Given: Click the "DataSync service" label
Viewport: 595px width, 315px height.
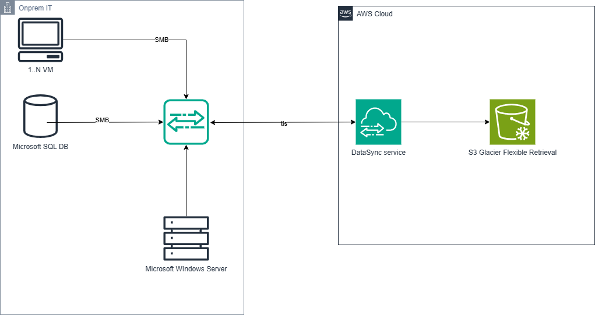Looking at the screenshot, I should pos(378,153).
